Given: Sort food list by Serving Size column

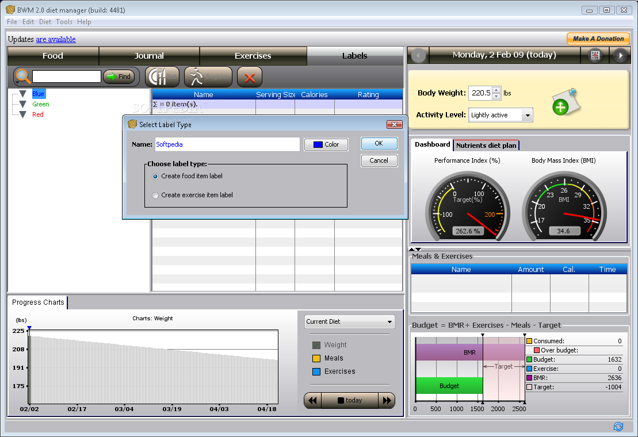Looking at the screenshot, I should click(276, 95).
